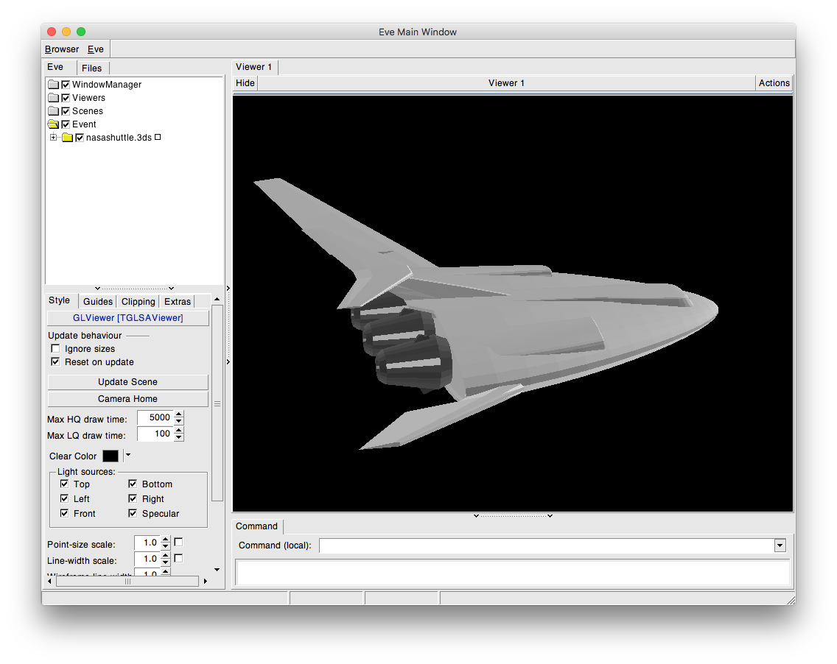Click the small square marker after nasashuttle.3ds

[158, 137]
